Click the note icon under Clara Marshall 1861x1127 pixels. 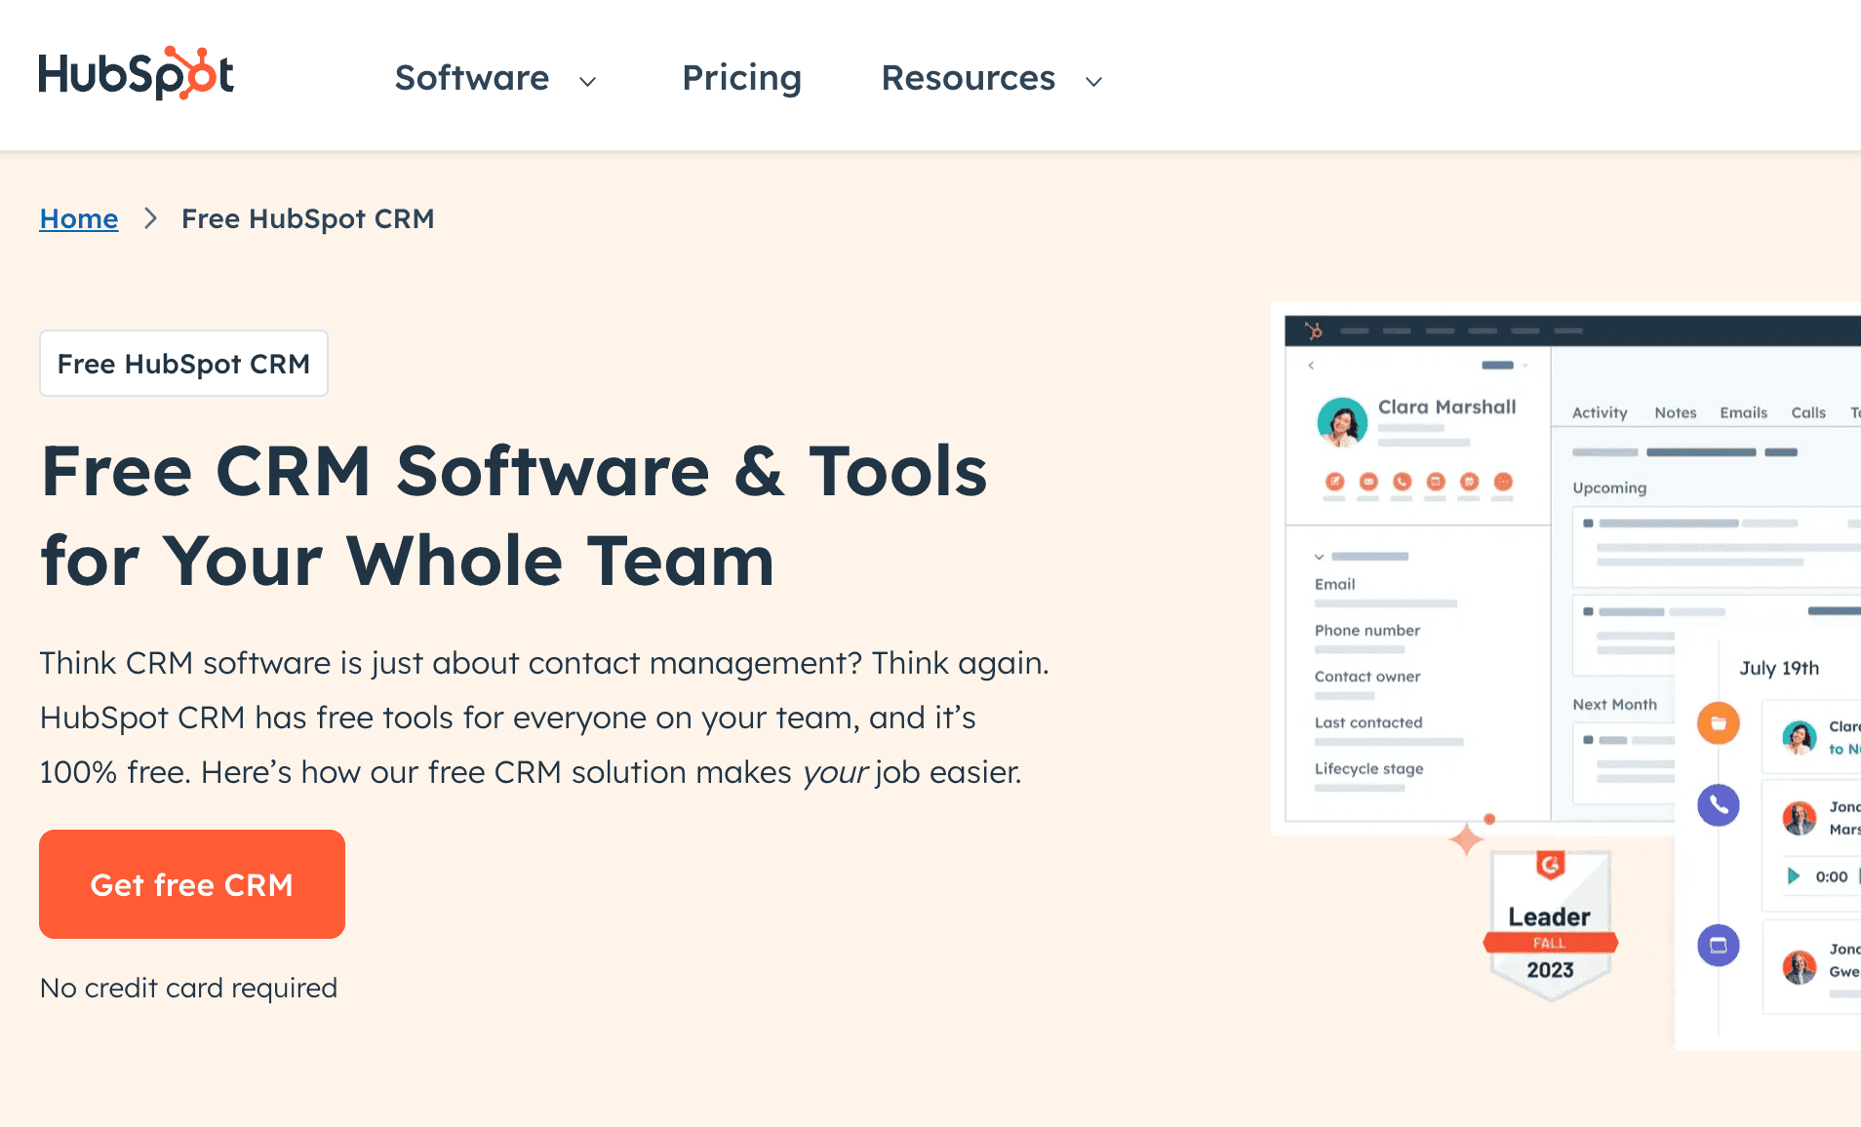[x=1335, y=484]
